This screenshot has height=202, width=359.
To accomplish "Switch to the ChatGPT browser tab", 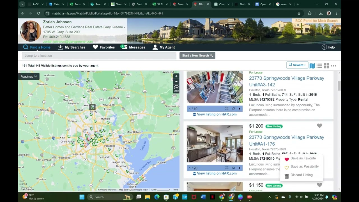I will pyautogui.click(x=222, y=4).
